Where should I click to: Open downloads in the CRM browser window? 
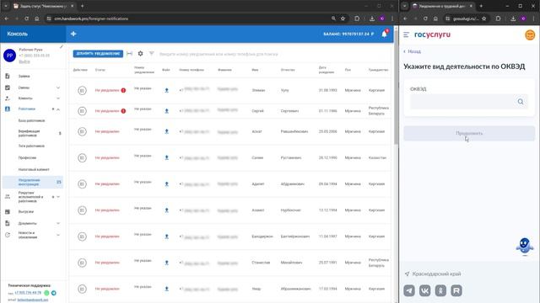372,19
